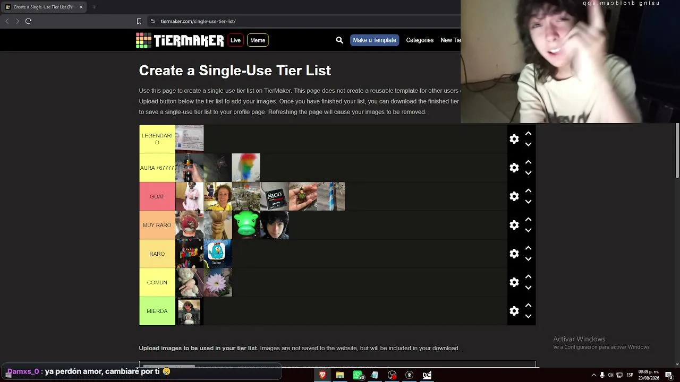The image size is (680, 382).
Task: Open File Explorer from taskbar
Action: (340, 375)
